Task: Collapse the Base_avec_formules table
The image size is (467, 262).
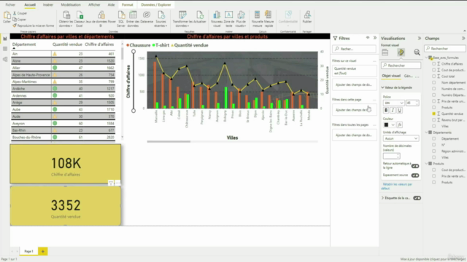Action: (x=426, y=57)
